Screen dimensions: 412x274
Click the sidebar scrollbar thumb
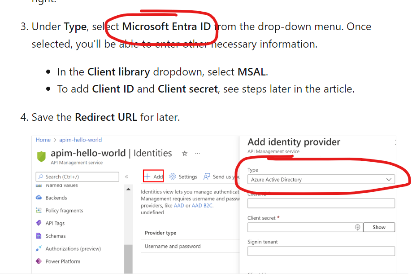click(x=128, y=259)
